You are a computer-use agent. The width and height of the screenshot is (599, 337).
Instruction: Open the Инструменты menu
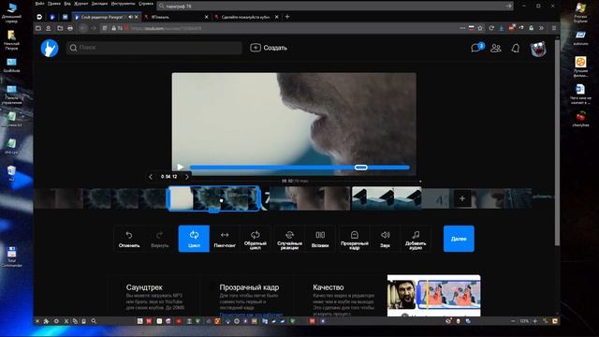123,4
